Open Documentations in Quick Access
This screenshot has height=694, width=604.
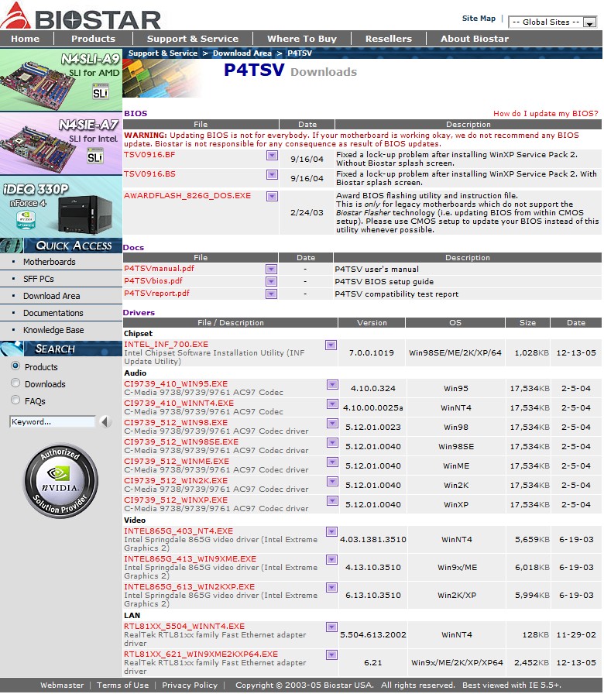[53, 313]
